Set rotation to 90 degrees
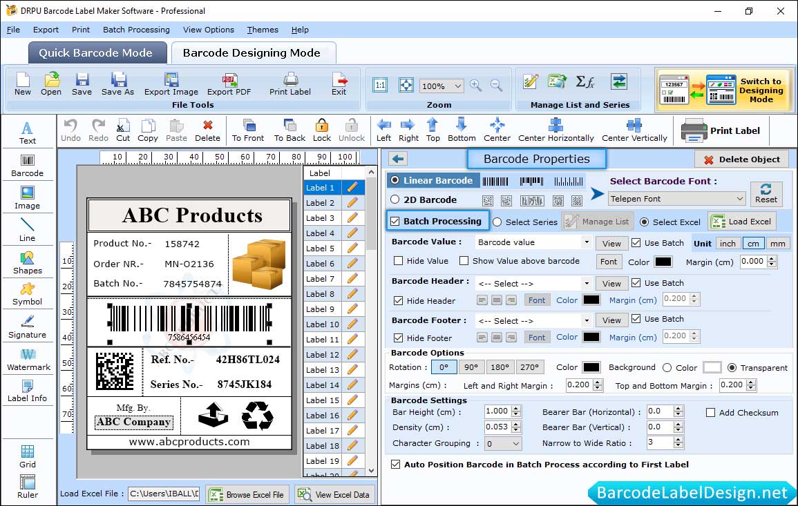 point(471,367)
